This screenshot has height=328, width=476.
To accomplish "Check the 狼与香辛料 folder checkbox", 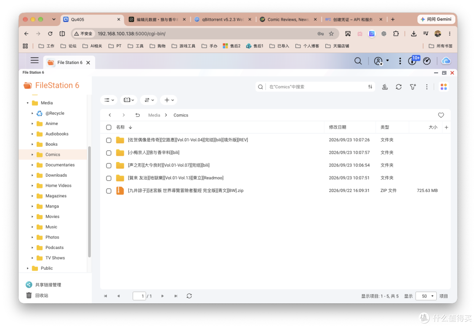I will click(109, 153).
